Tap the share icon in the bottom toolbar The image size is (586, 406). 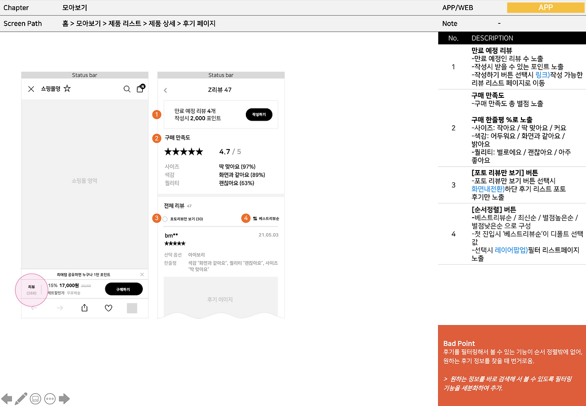pos(84,308)
